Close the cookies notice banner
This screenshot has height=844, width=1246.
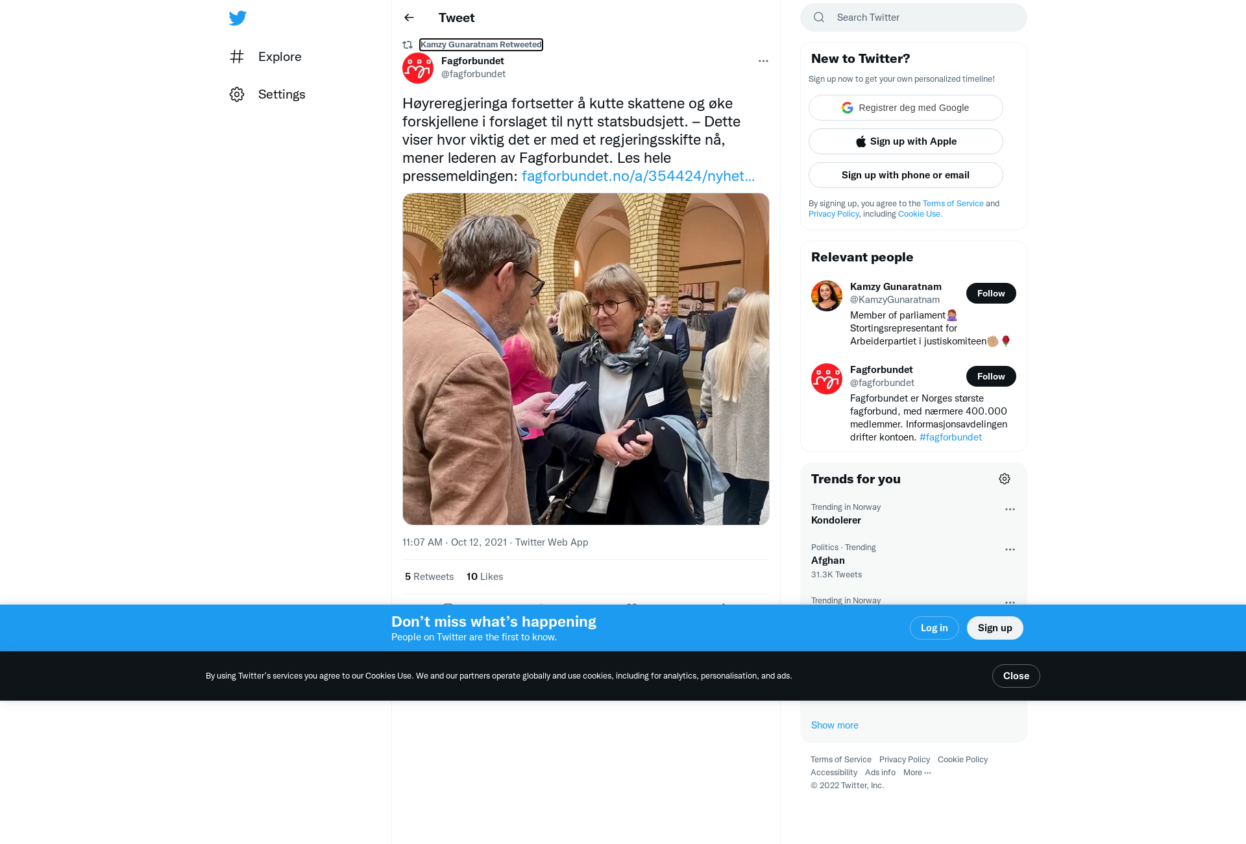tap(1016, 676)
